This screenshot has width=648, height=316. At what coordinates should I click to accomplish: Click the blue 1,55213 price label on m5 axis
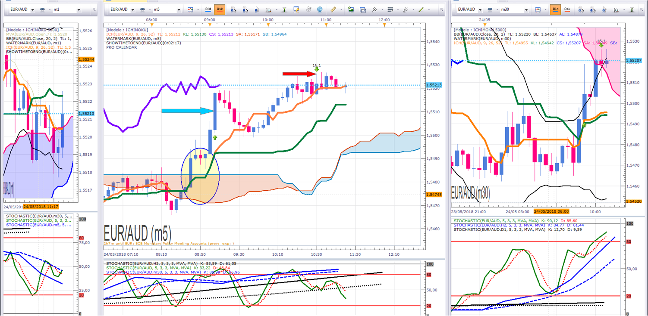tap(433, 85)
